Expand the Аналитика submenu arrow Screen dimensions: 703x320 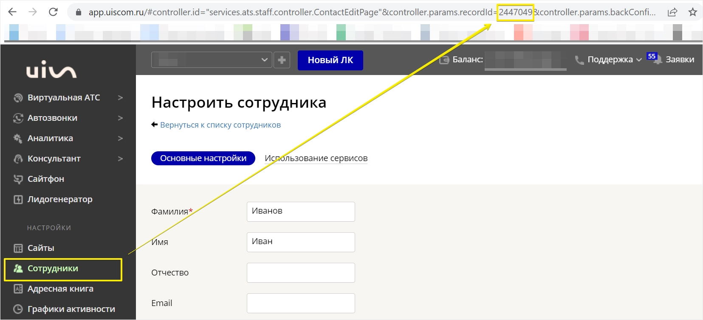[x=120, y=139]
